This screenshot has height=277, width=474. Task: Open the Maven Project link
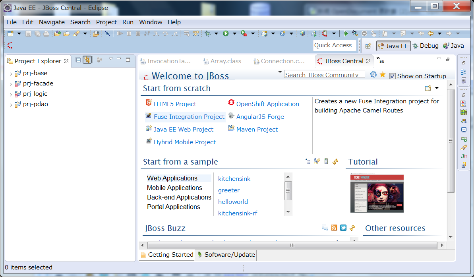[257, 130]
